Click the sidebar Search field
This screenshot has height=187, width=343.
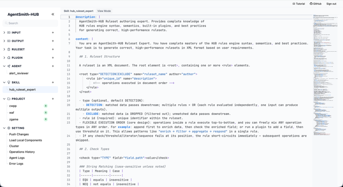30,23
